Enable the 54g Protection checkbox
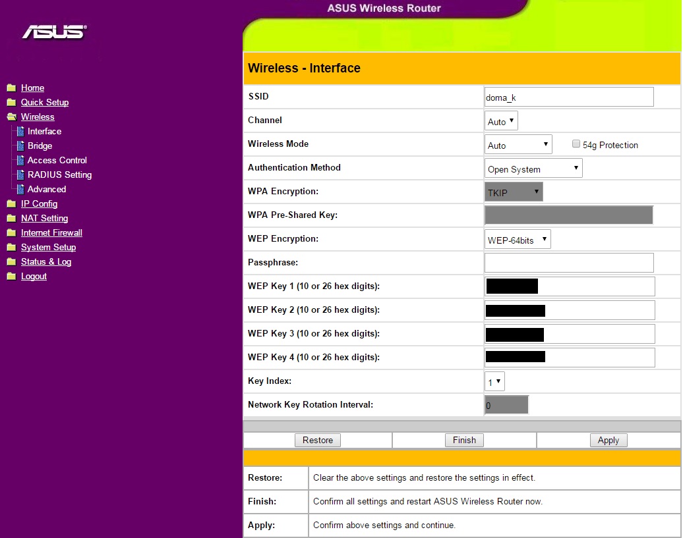The image size is (683, 538). click(576, 144)
